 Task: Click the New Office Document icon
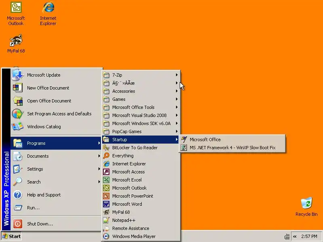pos(17,88)
